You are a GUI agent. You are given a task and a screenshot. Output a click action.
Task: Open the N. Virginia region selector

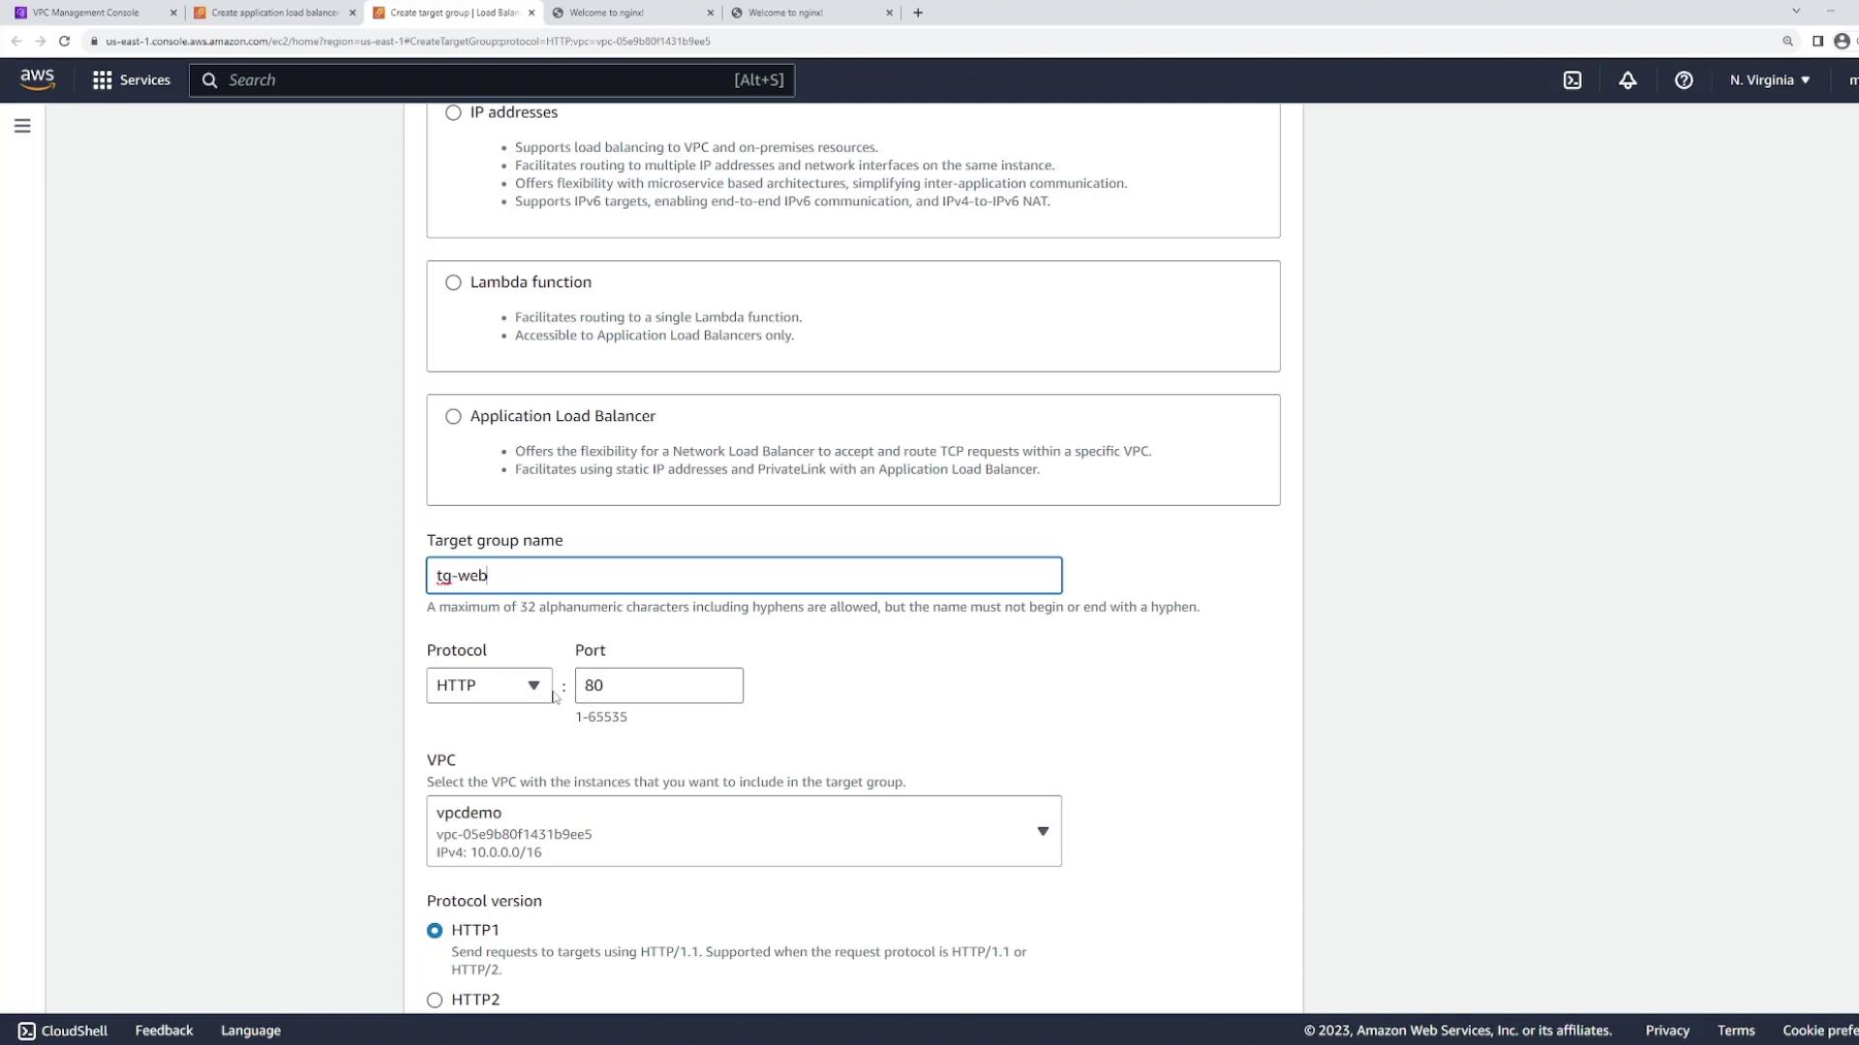click(x=1769, y=80)
